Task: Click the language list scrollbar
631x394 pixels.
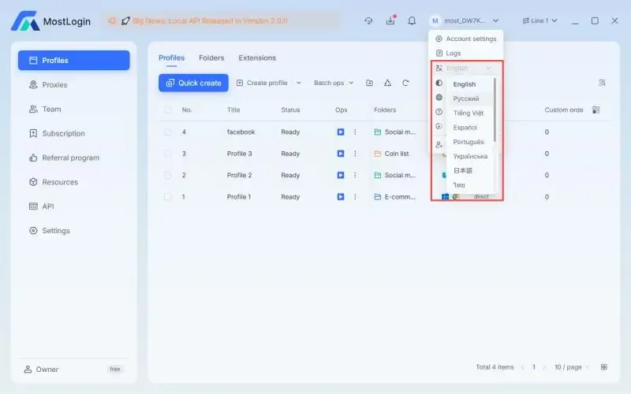Action: 495,110
